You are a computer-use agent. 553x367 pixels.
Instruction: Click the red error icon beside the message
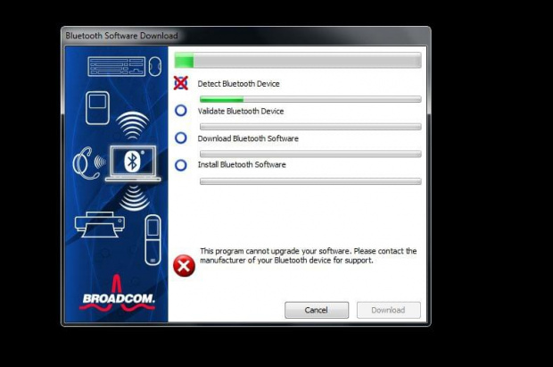pos(184,265)
